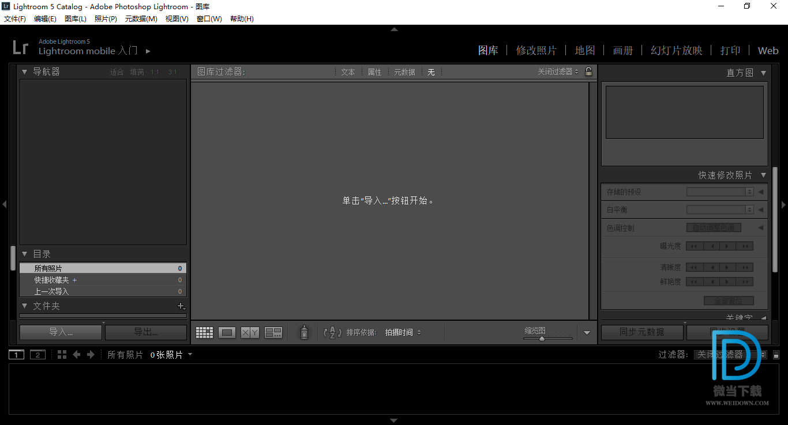Set navigator zoom to 填满
This screenshot has height=425, width=788.
pos(137,72)
